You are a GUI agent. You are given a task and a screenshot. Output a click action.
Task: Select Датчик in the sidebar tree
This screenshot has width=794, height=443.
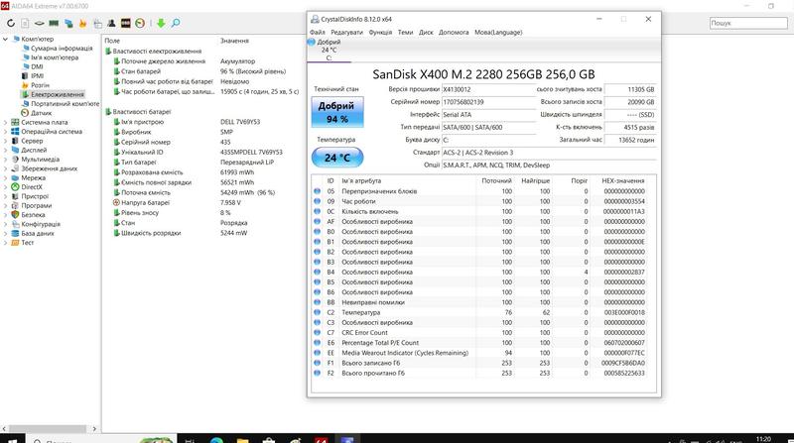click(x=41, y=112)
